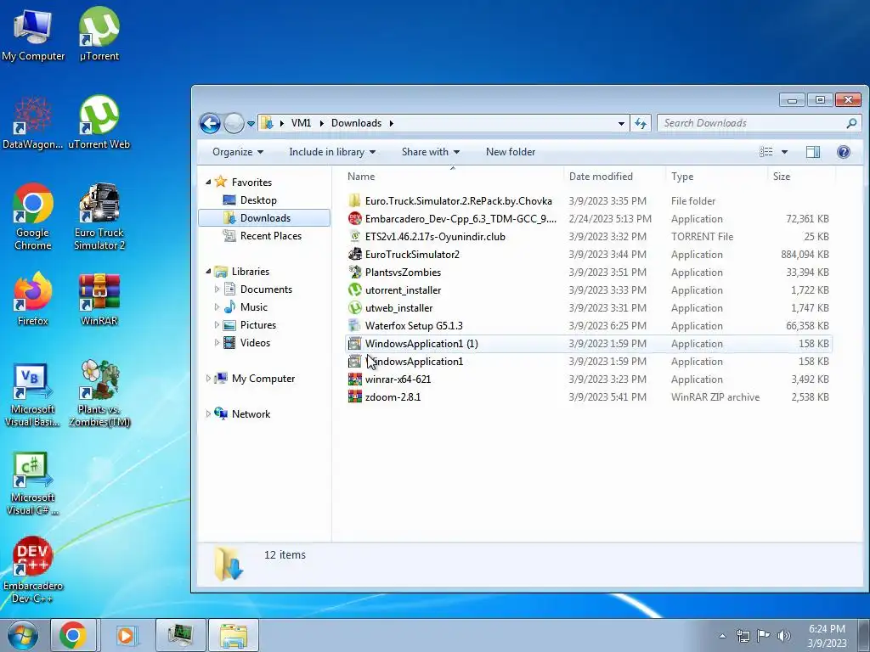Open Windows Media Player taskbar button
Screen dimensions: 870x652
(126, 635)
